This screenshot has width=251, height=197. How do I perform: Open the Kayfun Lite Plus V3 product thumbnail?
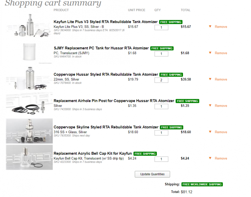(x=29, y=25)
